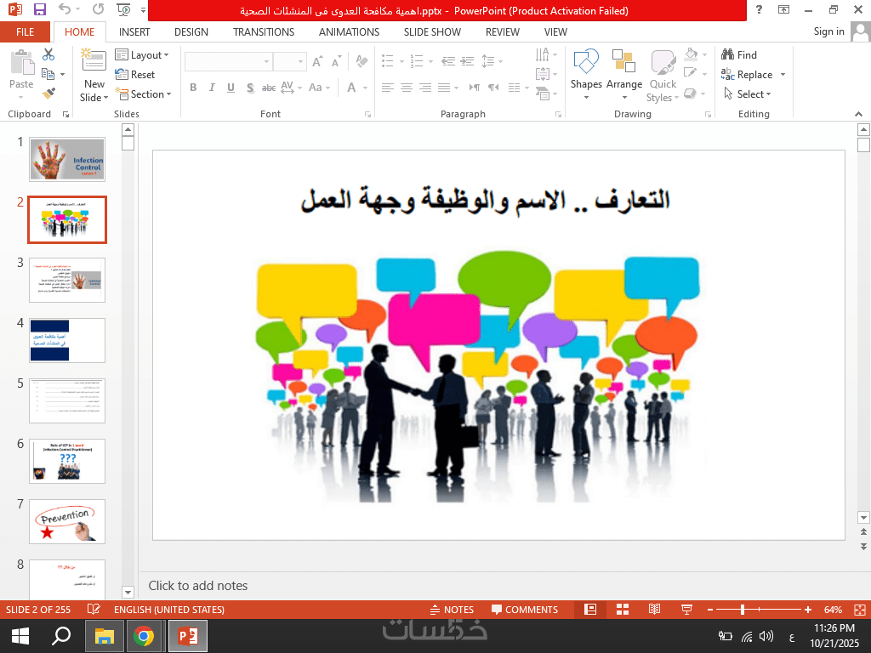Toggle Italic formatting
Viewport: 871px width, 653px height.
click(212, 88)
